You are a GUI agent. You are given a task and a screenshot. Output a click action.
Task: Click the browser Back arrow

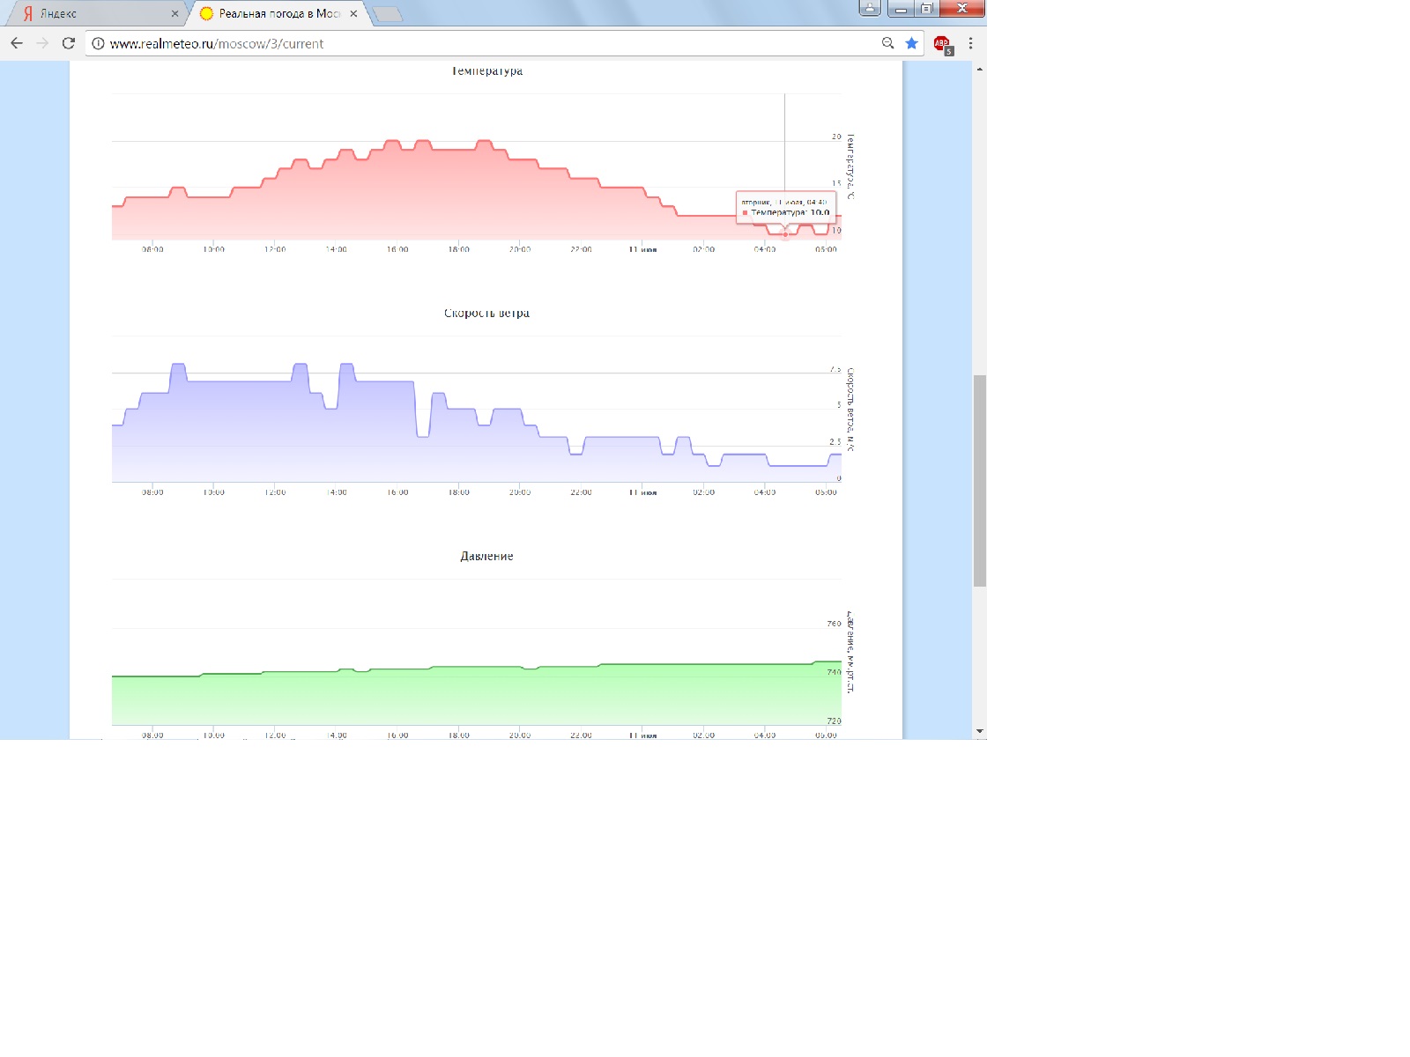coord(17,43)
